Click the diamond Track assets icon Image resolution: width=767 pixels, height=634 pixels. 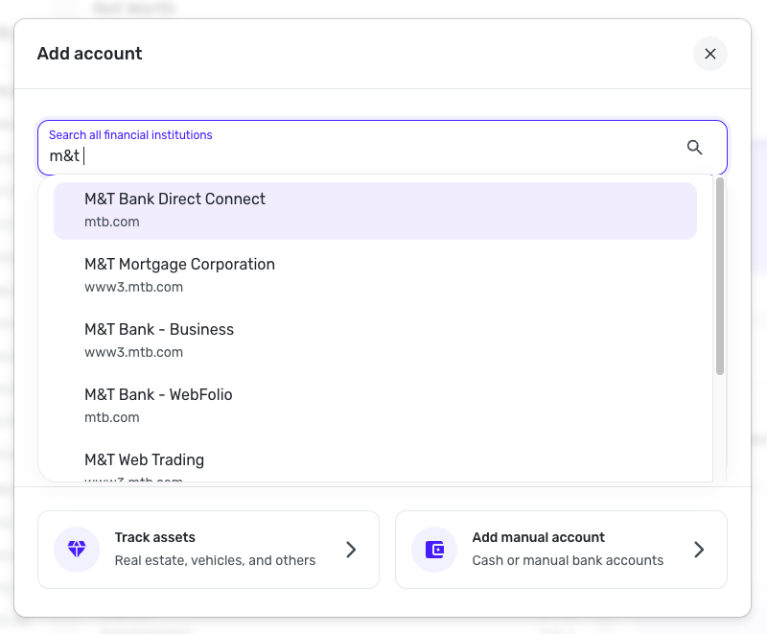coord(77,550)
